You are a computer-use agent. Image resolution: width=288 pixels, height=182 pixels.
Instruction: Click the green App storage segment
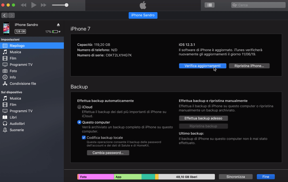pyautogui.click(x=128, y=177)
